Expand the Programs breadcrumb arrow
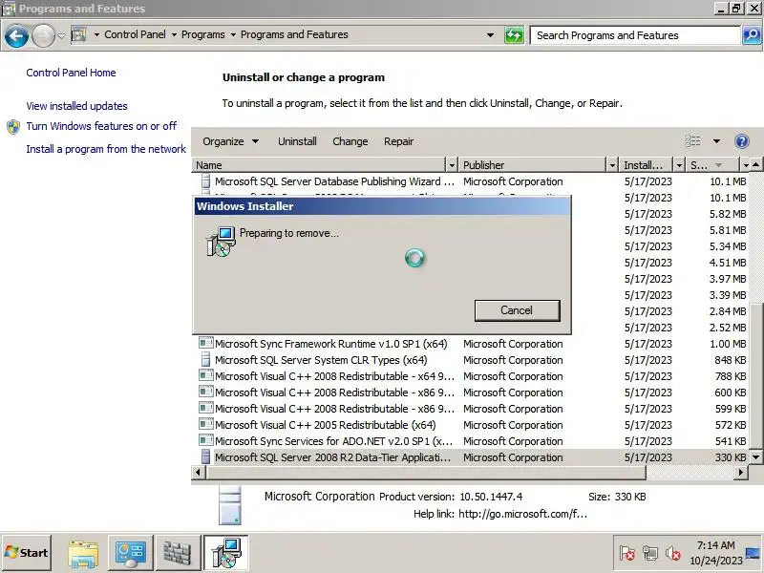The width and height of the screenshot is (764, 573). click(233, 35)
